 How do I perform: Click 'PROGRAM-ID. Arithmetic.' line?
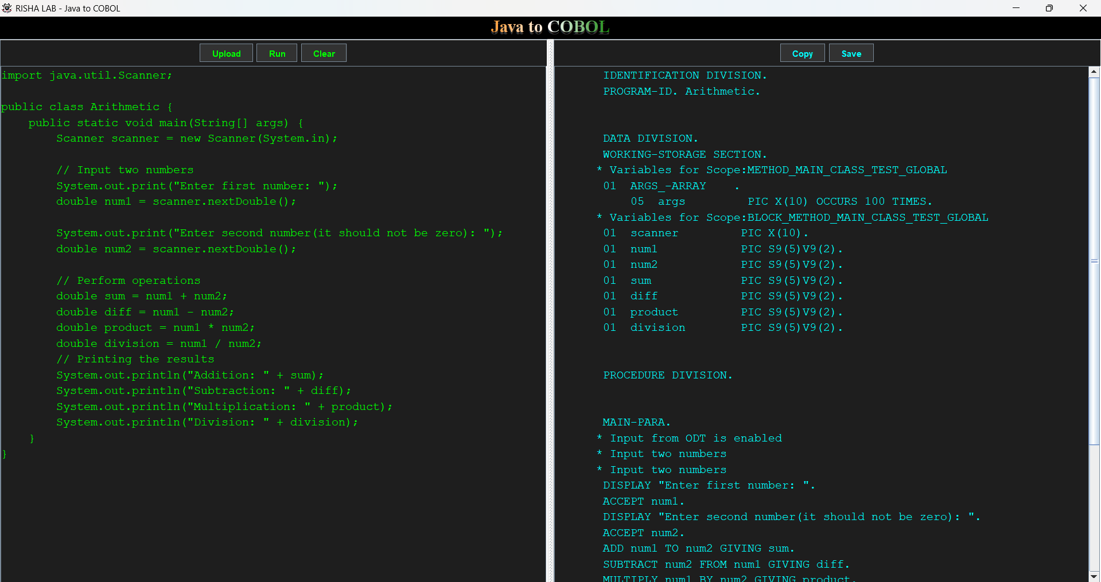[x=681, y=91]
